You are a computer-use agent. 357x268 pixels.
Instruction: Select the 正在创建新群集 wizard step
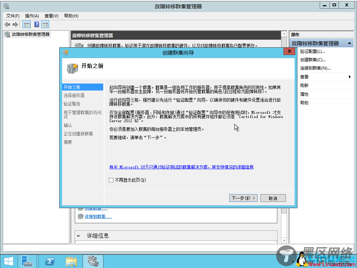click(x=78, y=134)
